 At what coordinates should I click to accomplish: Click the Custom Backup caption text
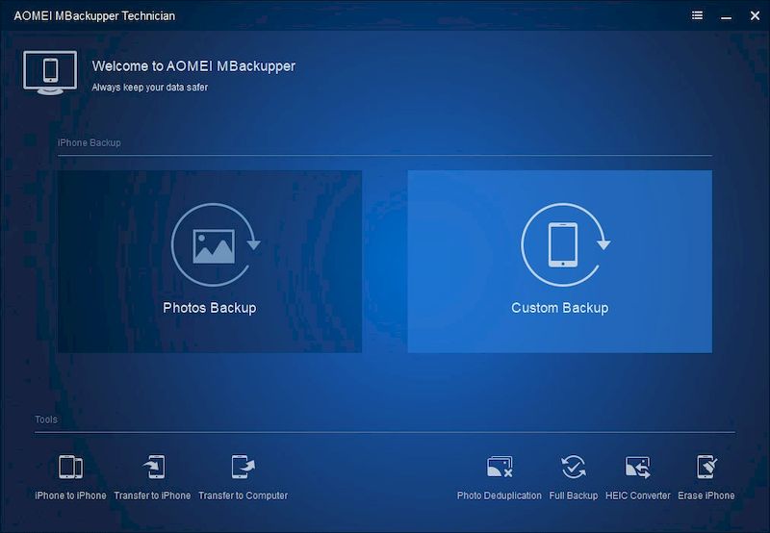560,308
